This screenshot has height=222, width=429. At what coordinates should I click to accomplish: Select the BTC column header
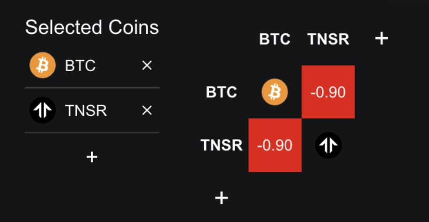[275, 39]
